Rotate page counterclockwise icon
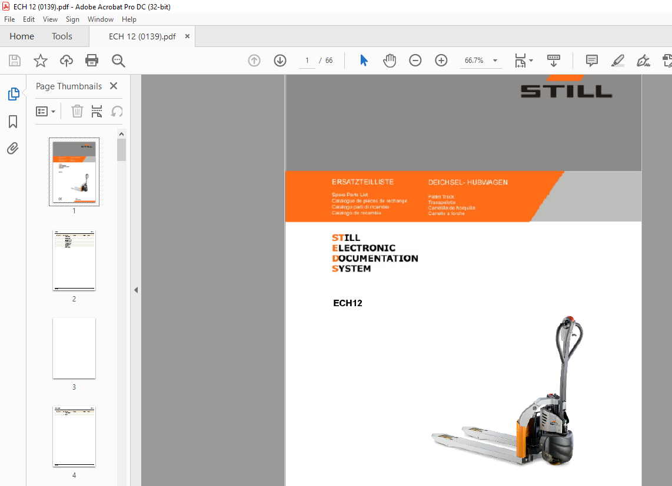 (x=117, y=111)
